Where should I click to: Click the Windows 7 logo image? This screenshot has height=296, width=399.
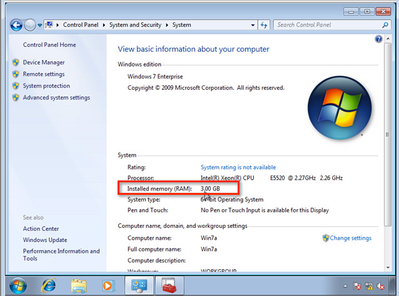coord(340,108)
